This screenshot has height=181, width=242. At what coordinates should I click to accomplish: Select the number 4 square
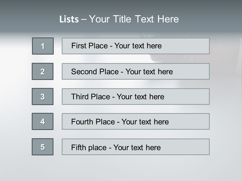tap(43, 121)
